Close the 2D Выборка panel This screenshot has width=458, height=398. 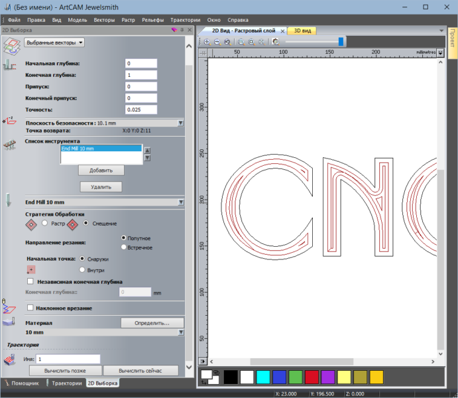(190, 30)
